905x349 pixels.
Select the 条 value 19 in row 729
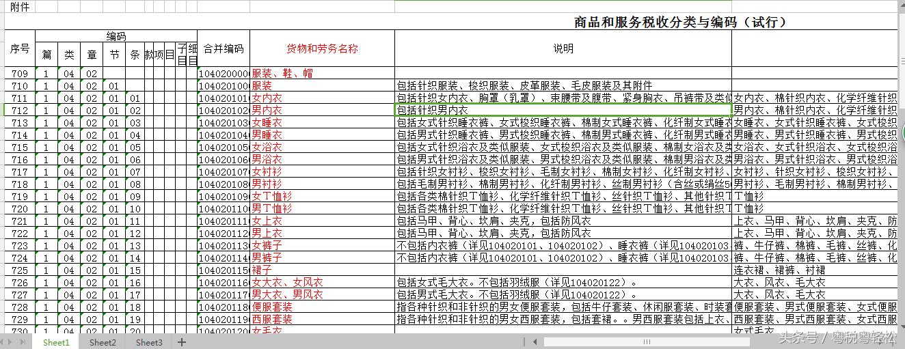point(135,319)
